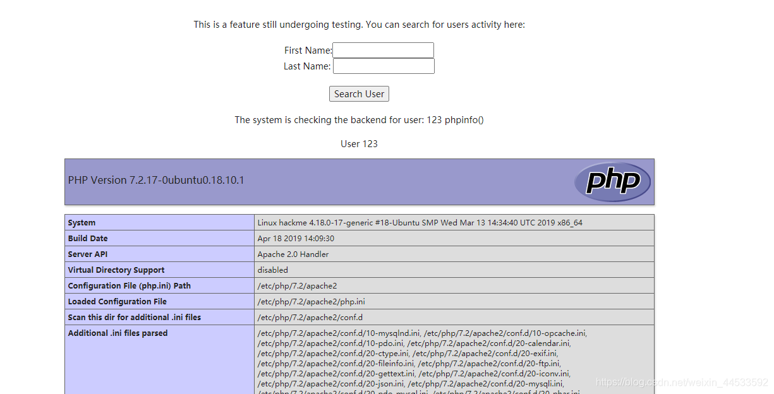Click the First Name: label text
Screen dimensions: 774x394
tap(308, 51)
